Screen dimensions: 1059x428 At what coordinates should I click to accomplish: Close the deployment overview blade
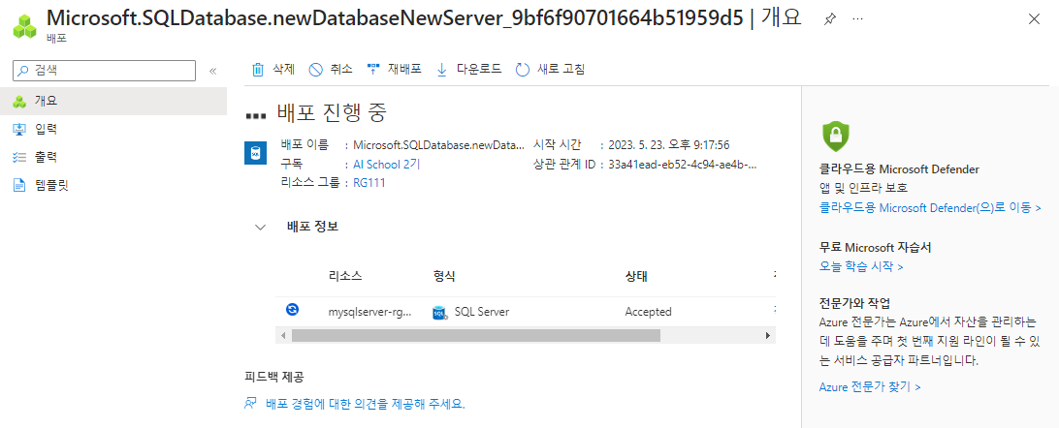pos(1034,18)
